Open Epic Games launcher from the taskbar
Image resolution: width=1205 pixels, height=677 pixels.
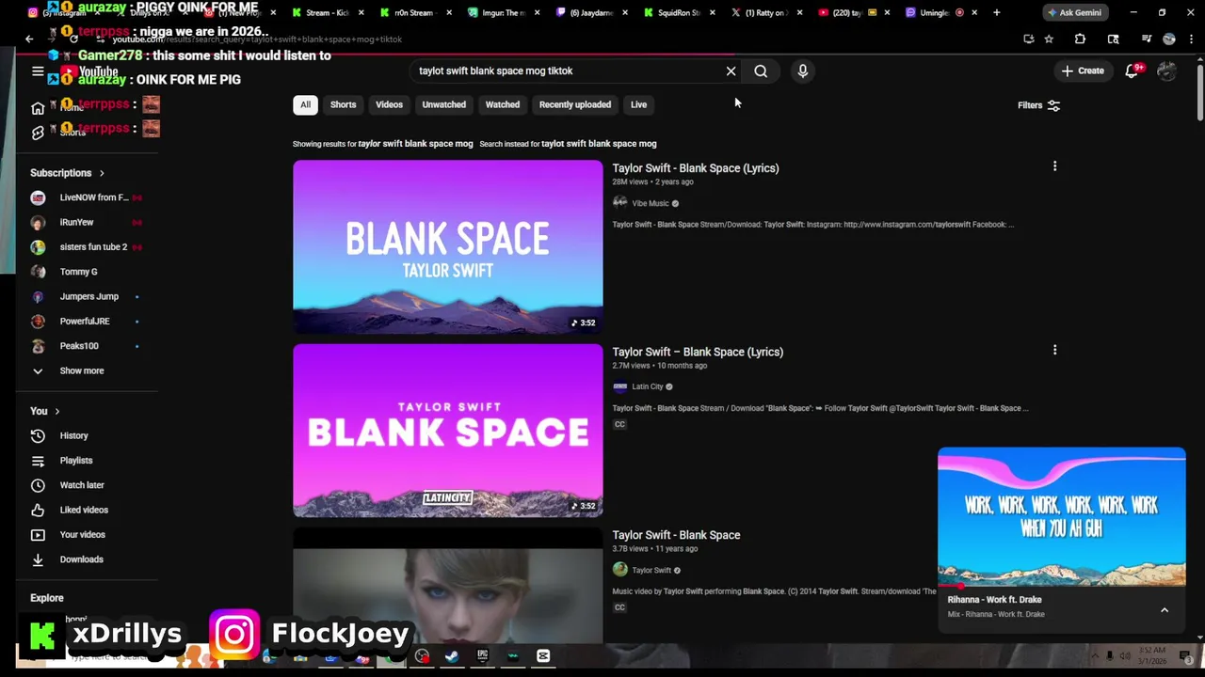482,656
